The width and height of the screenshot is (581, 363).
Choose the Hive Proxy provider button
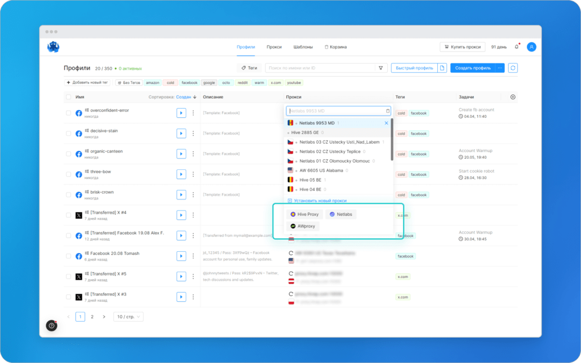pyautogui.click(x=304, y=215)
